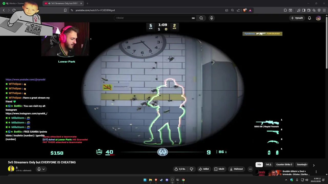
Task: Open Brave VPN shield icon
Action: [319, 10]
